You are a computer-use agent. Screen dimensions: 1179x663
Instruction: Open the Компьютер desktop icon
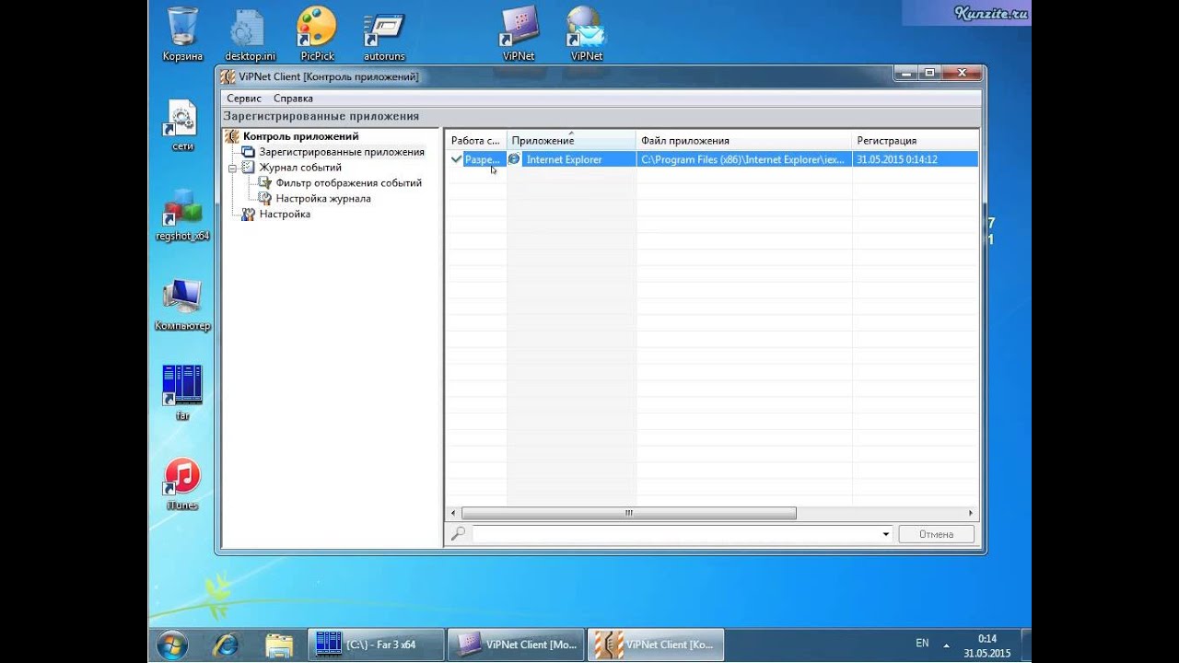182,304
